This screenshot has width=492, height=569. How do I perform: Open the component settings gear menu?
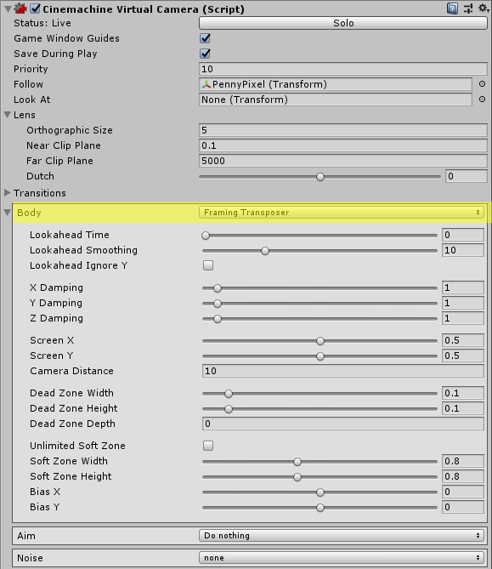click(x=484, y=8)
